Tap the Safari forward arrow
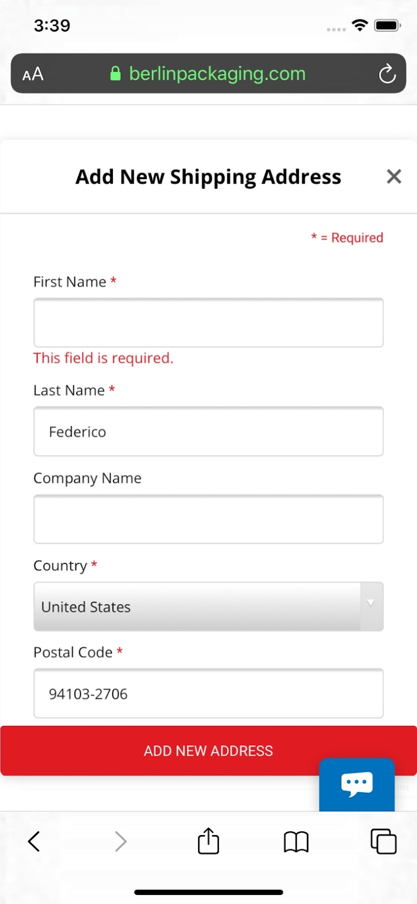417x904 pixels. click(120, 841)
